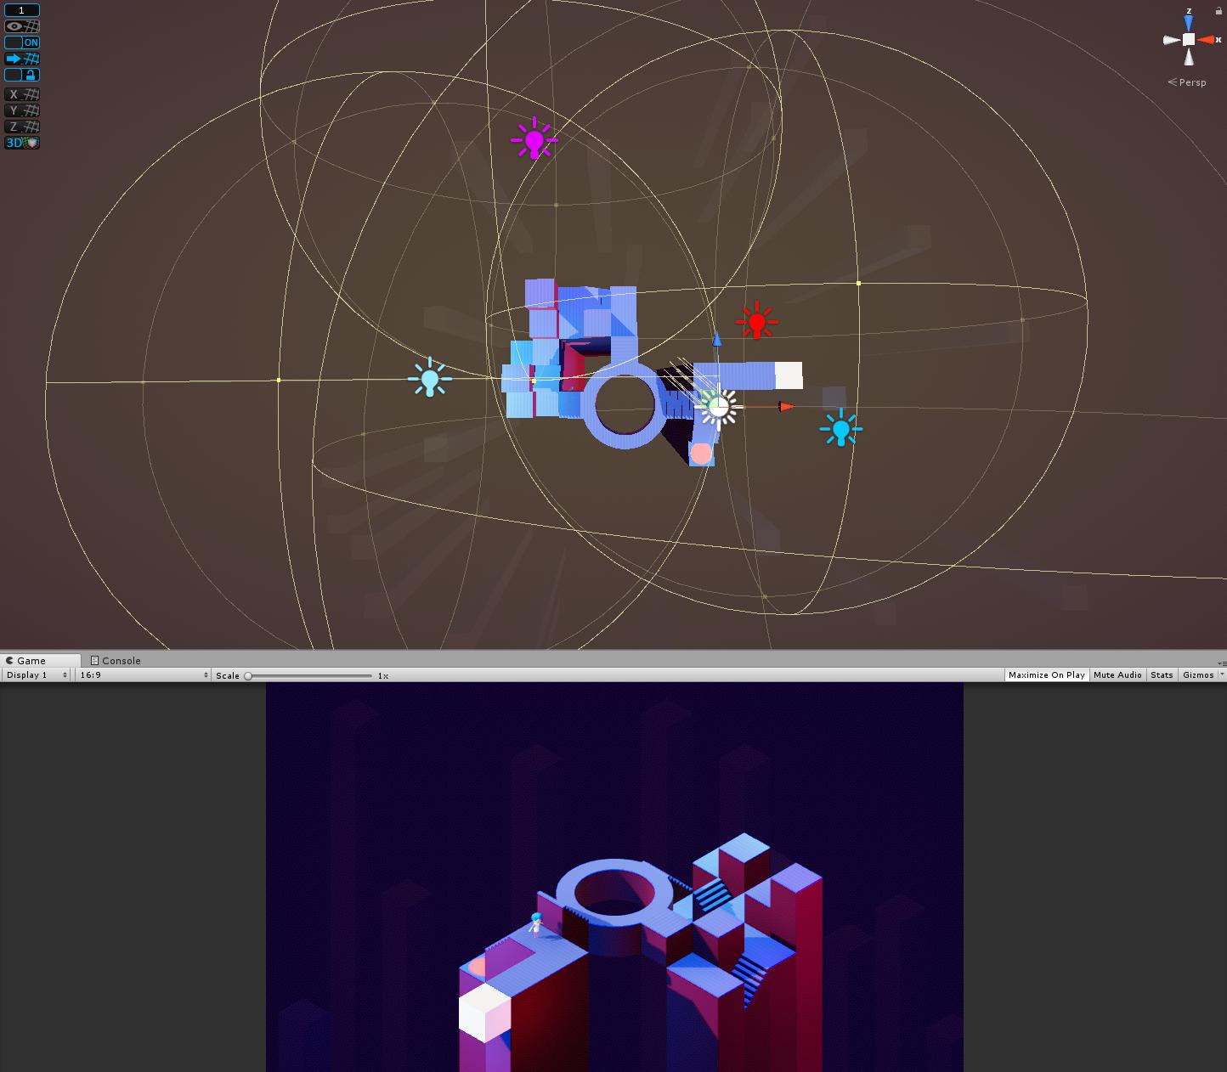Toggle the snapping ON switch
Viewport: 1227px width, 1072px height.
click(x=22, y=42)
